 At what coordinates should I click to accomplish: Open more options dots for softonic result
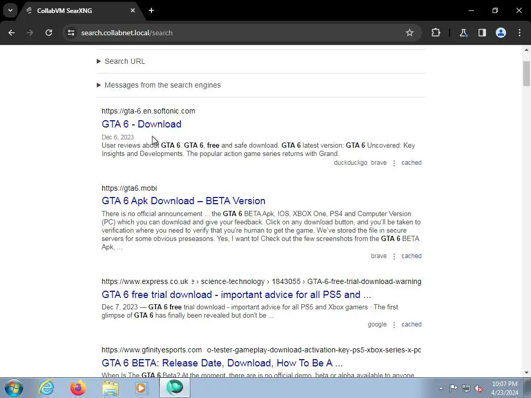click(x=394, y=163)
